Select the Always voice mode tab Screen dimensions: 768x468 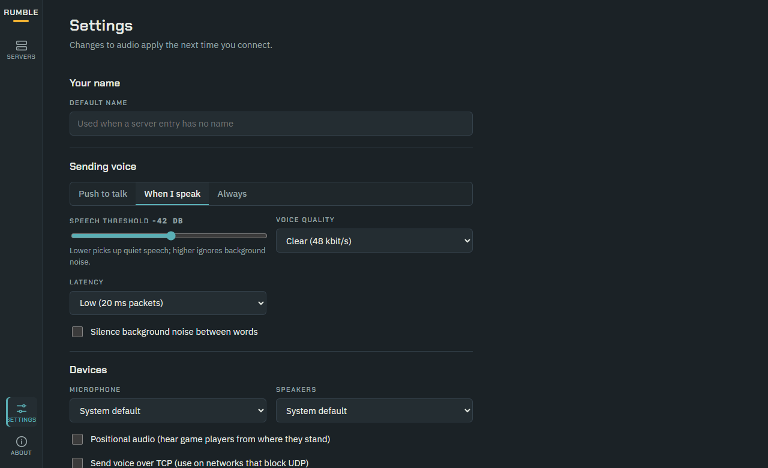pos(232,194)
